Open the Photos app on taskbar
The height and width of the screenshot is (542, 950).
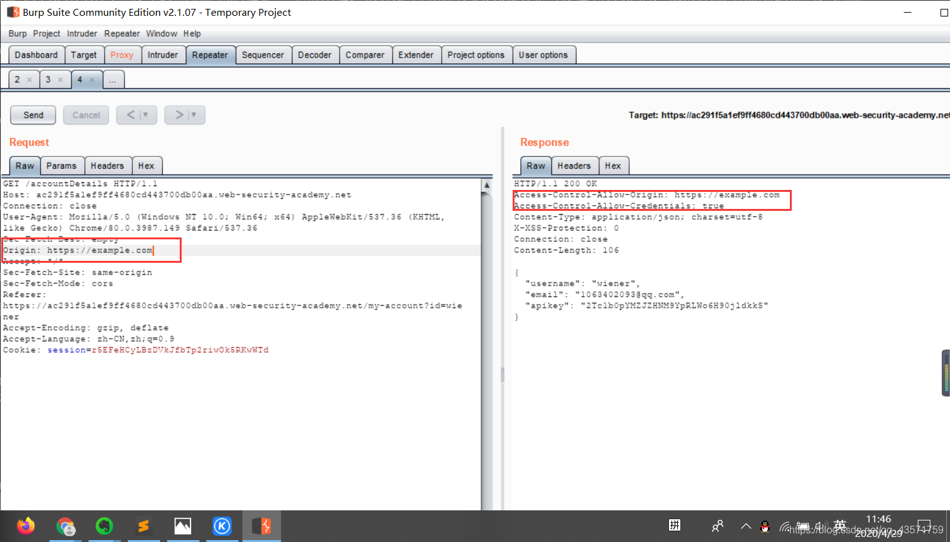[183, 526]
